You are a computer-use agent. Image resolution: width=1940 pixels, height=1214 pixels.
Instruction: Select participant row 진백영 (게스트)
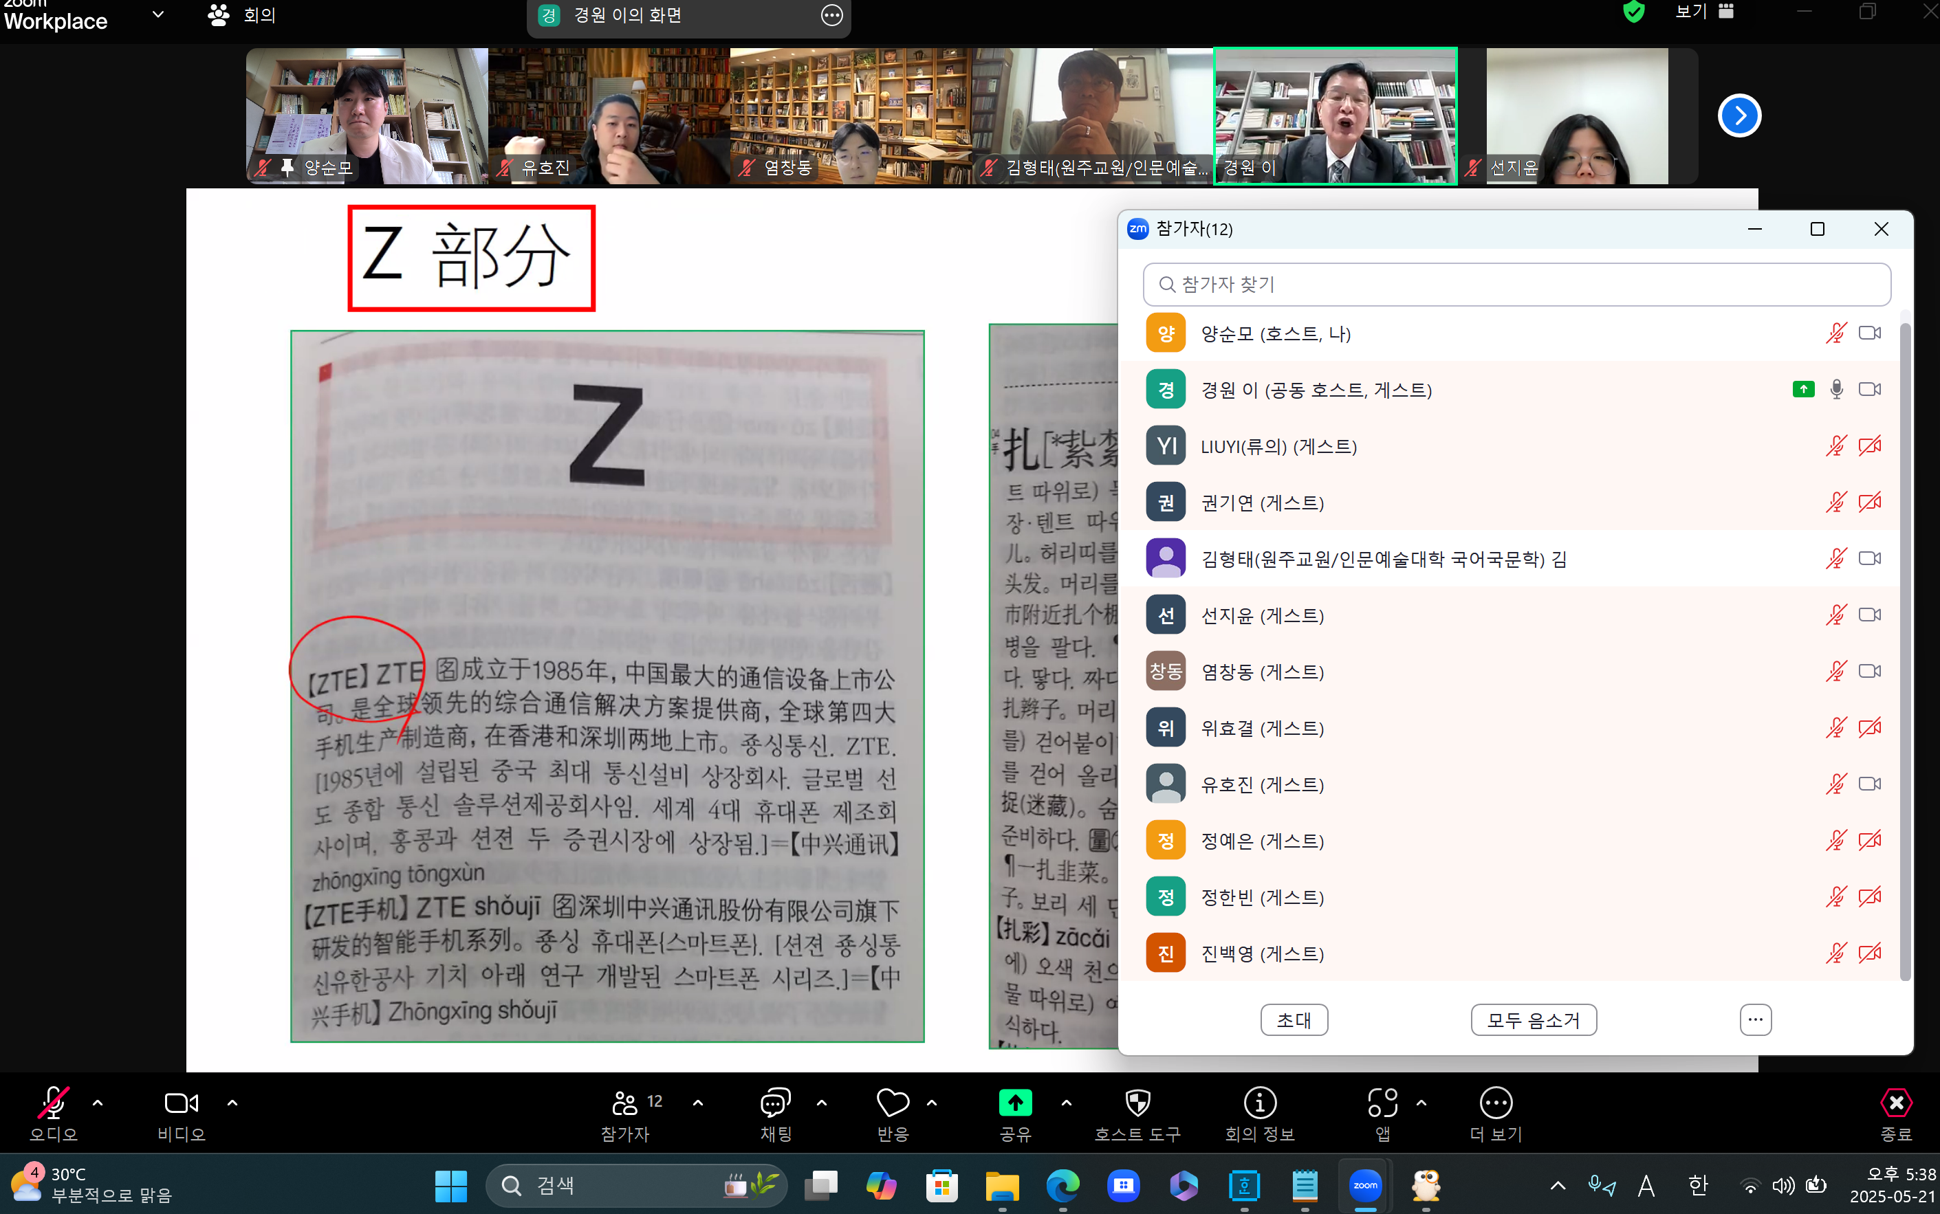point(1510,952)
